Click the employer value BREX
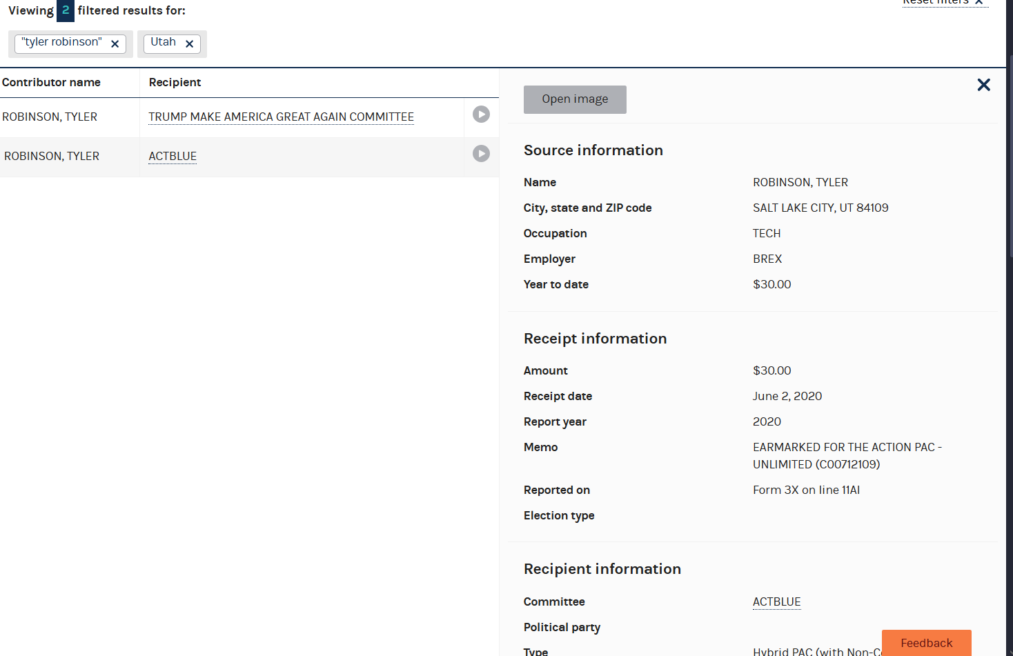 tap(767, 259)
